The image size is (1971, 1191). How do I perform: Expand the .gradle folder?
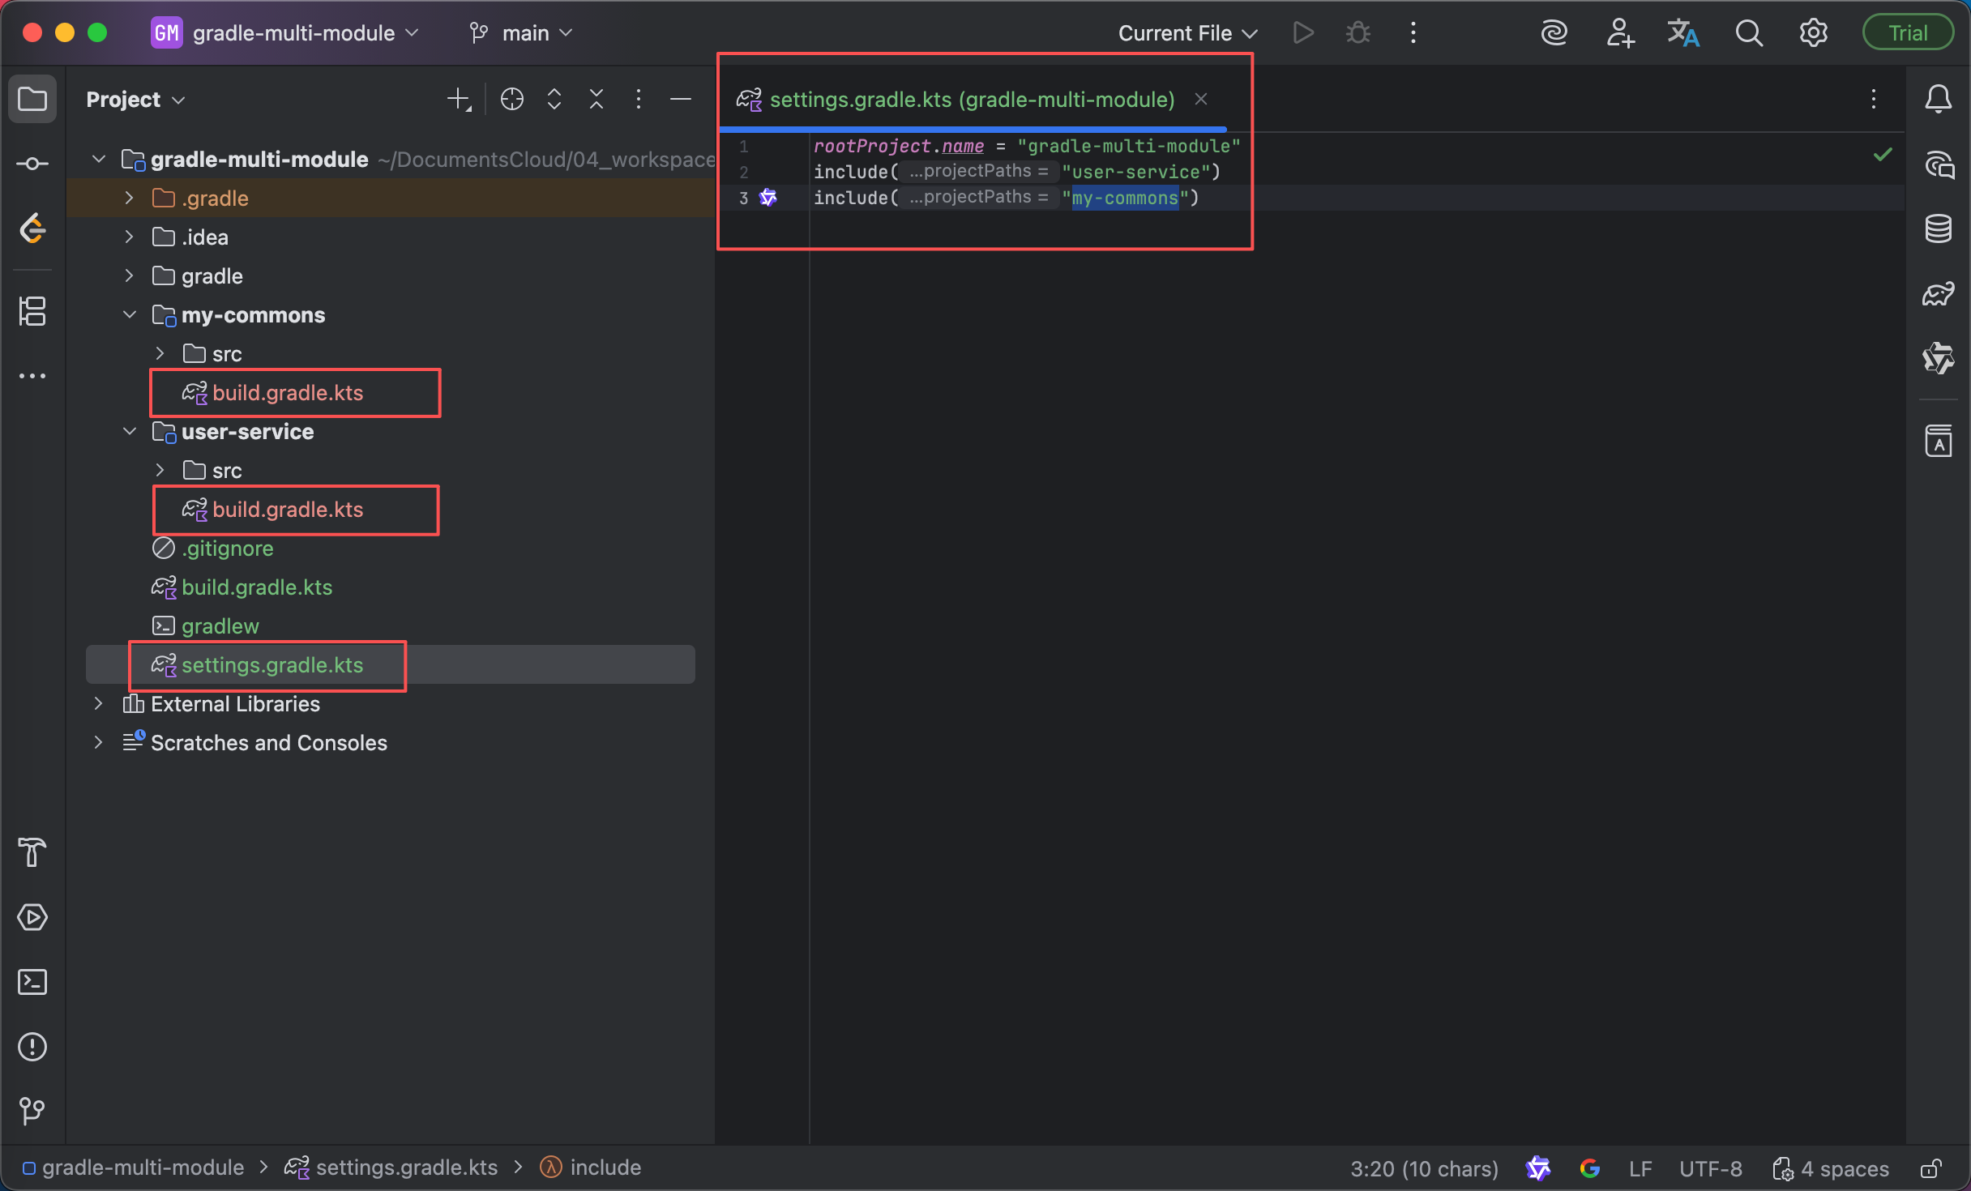tap(130, 198)
